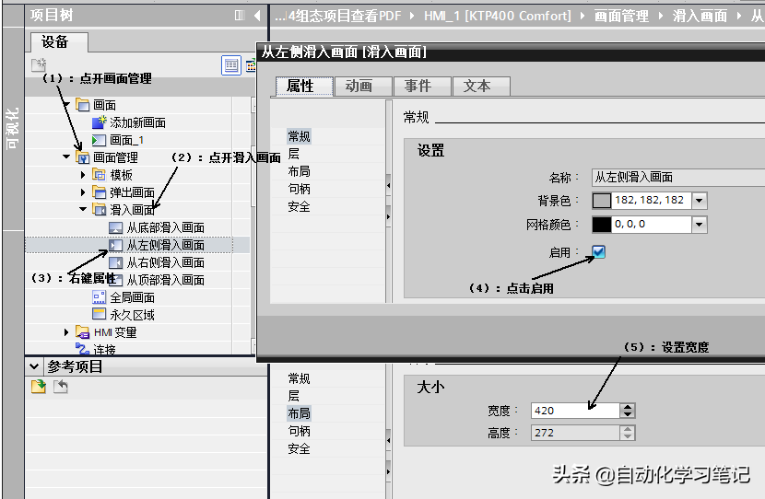Click the 宽度 spinner arrows
Viewport: 765px width, 499px height.
point(628,411)
